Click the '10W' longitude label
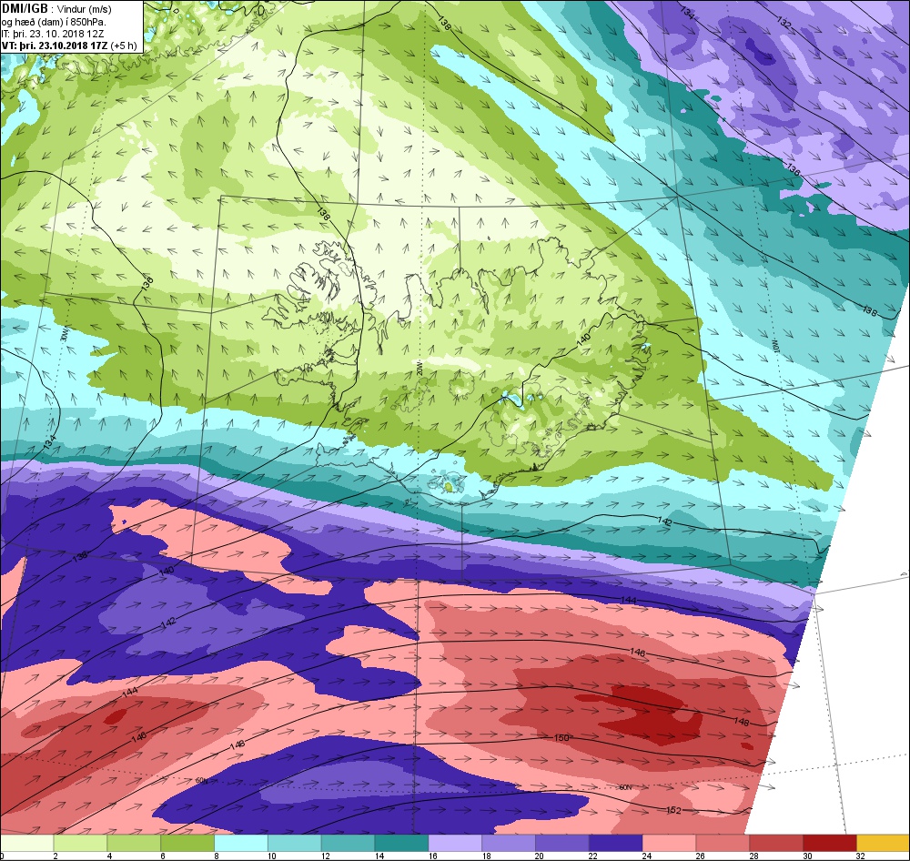 coord(776,346)
